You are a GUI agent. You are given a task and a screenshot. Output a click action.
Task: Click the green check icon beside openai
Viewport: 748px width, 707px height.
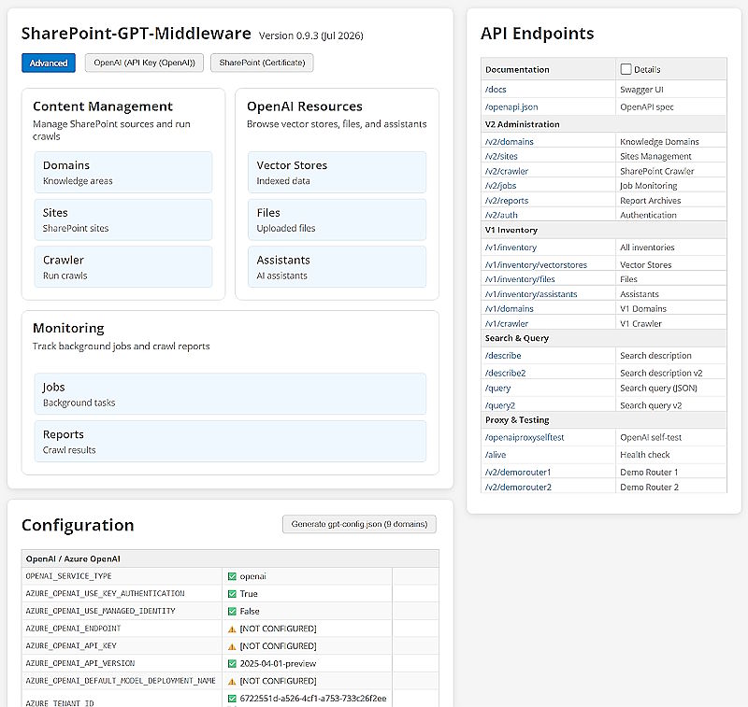pos(232,576)
